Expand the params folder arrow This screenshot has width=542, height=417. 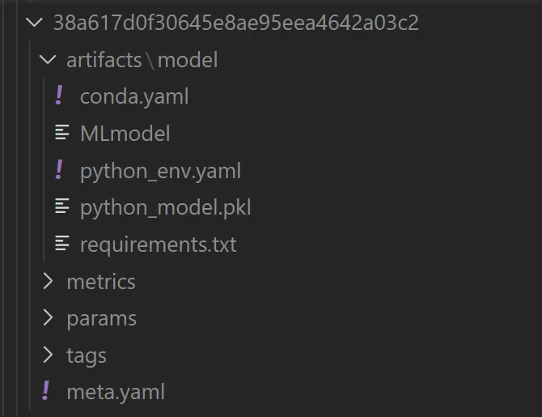(x=48, y=317)
